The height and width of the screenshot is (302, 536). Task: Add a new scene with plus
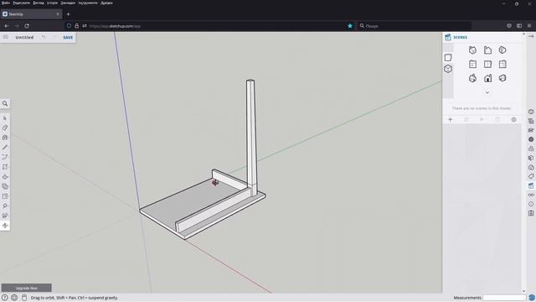[451, 119]
